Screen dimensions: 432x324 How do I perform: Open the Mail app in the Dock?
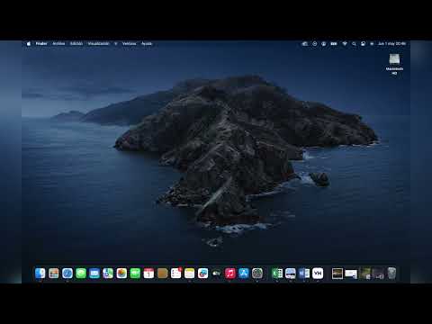[94, 274]
